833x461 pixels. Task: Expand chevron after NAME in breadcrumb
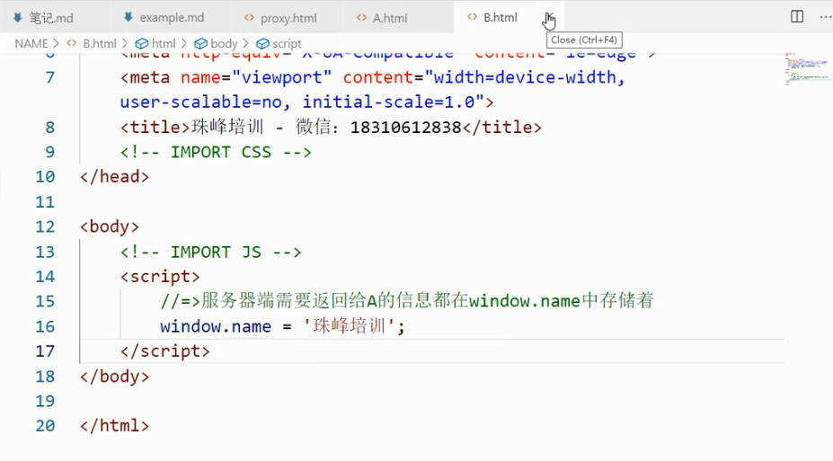click(x=56, y=43)
